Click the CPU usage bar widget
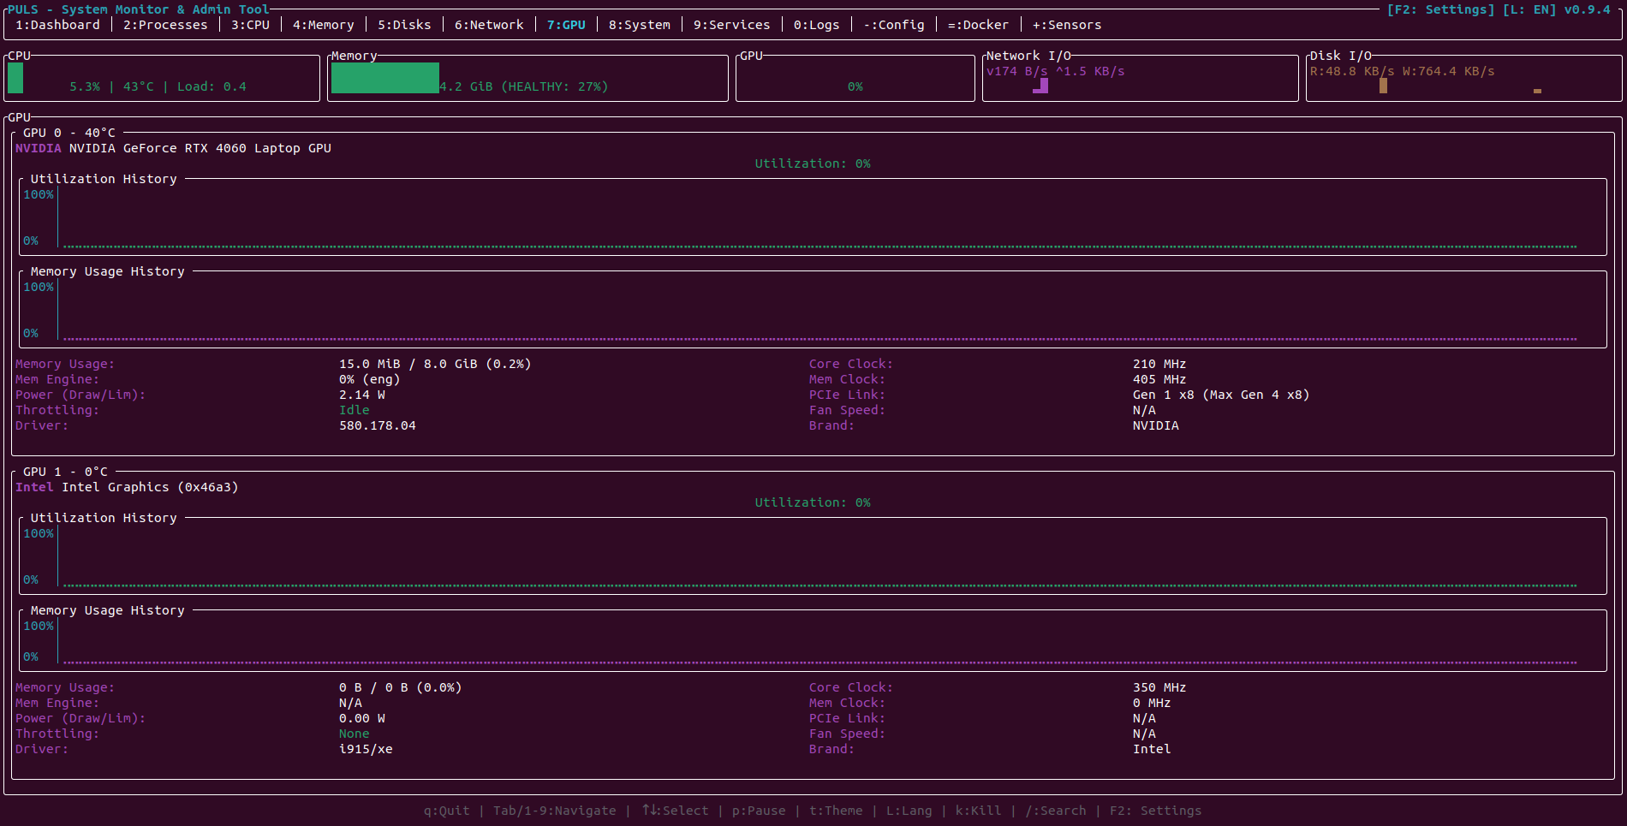Viewport: 1627px width, 826px height. coord(15,78)
